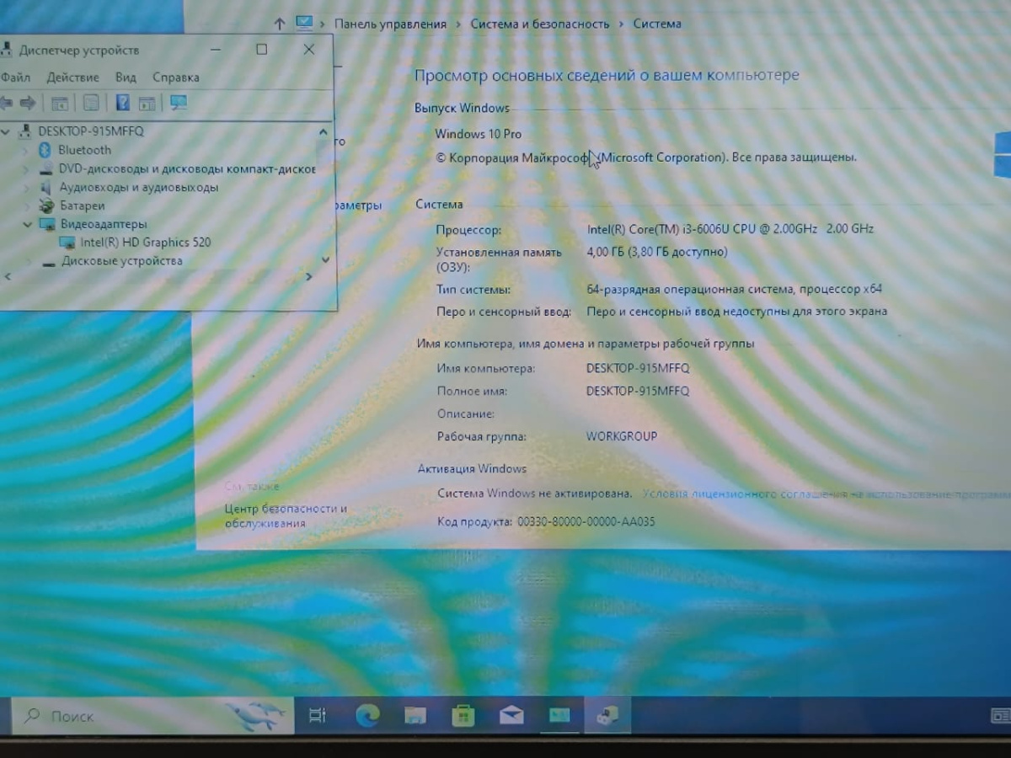Click the 64-разрядная операционная система value
Screen dimensions: 1011x758
point(734,289)
